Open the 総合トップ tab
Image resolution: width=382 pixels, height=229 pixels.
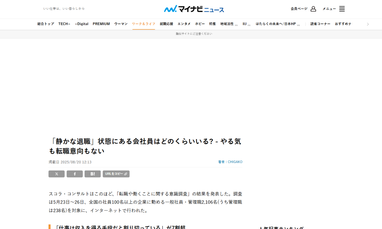tap(46, 24)
